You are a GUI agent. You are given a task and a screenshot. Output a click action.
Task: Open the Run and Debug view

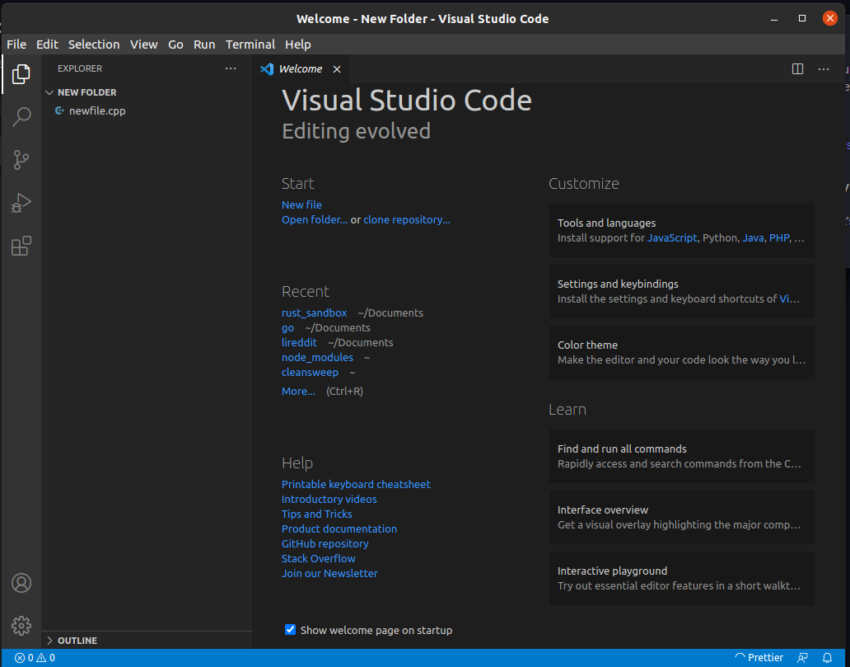[x=21, y=203]
